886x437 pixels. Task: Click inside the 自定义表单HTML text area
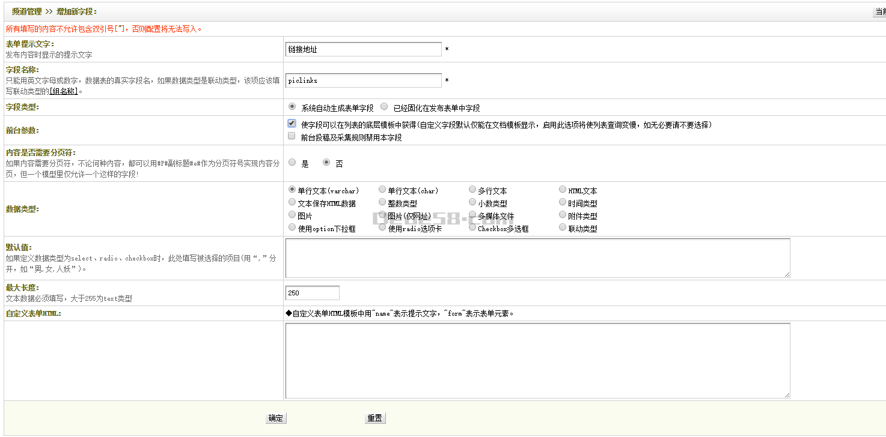click(537, 361)
